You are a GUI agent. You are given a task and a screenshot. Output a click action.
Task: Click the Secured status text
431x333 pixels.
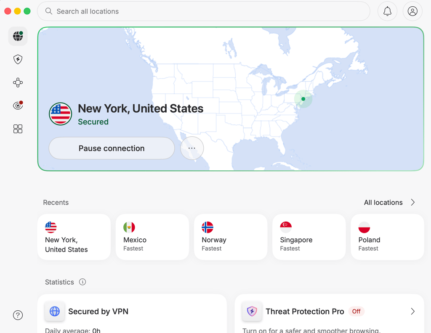coord(93,122)
